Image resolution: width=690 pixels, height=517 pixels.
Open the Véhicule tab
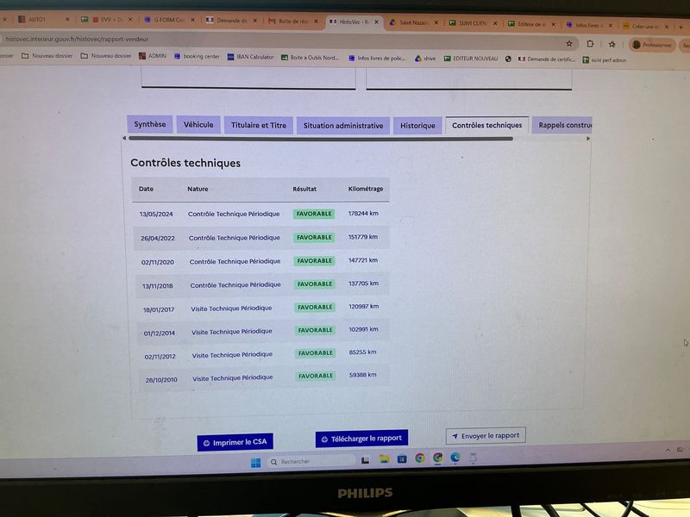pos(198,124)
